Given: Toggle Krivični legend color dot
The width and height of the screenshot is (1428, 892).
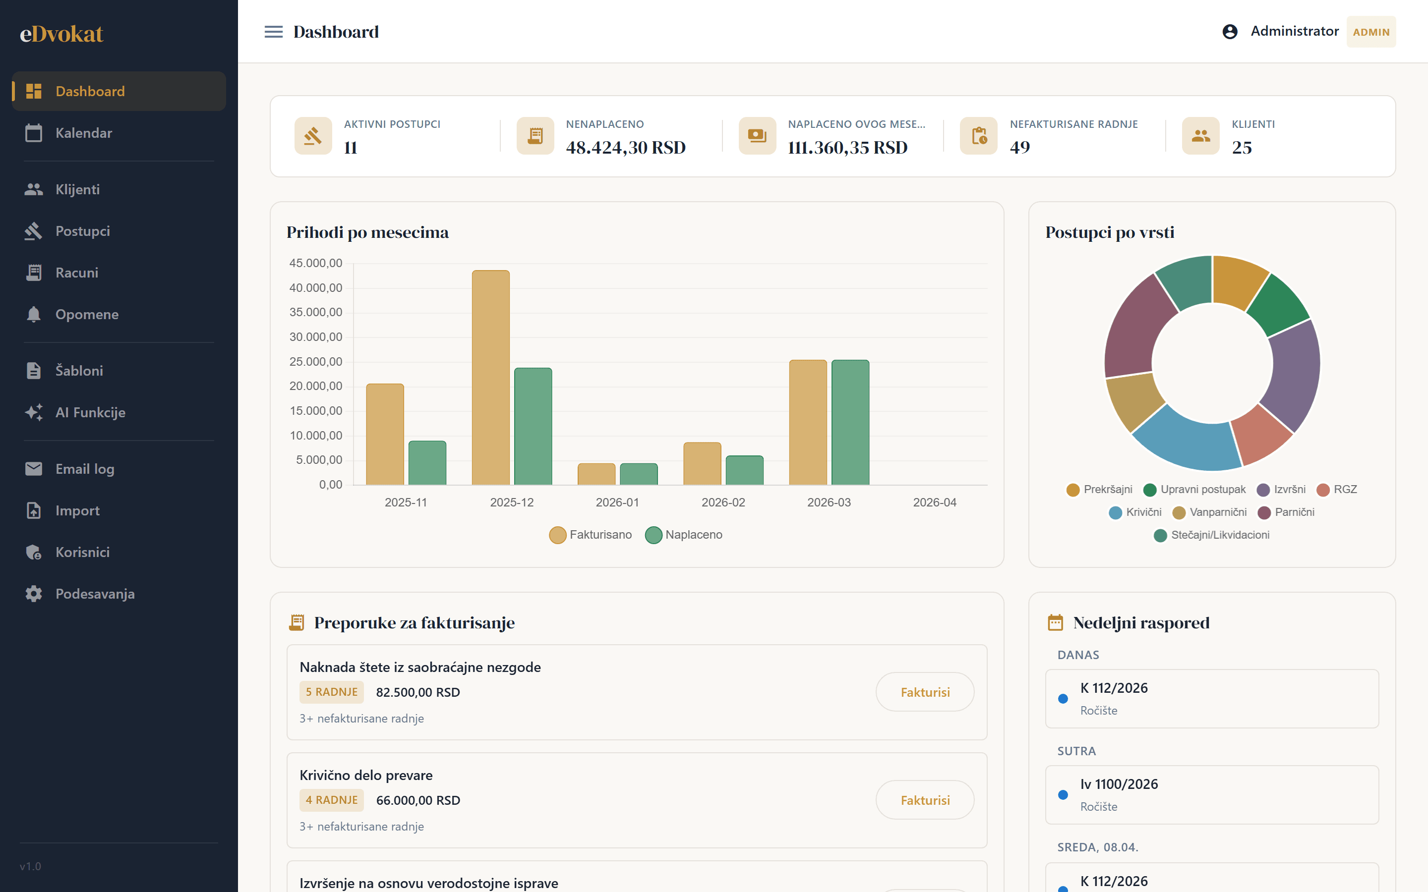Looking at the screenshot, I should 1115,513.
